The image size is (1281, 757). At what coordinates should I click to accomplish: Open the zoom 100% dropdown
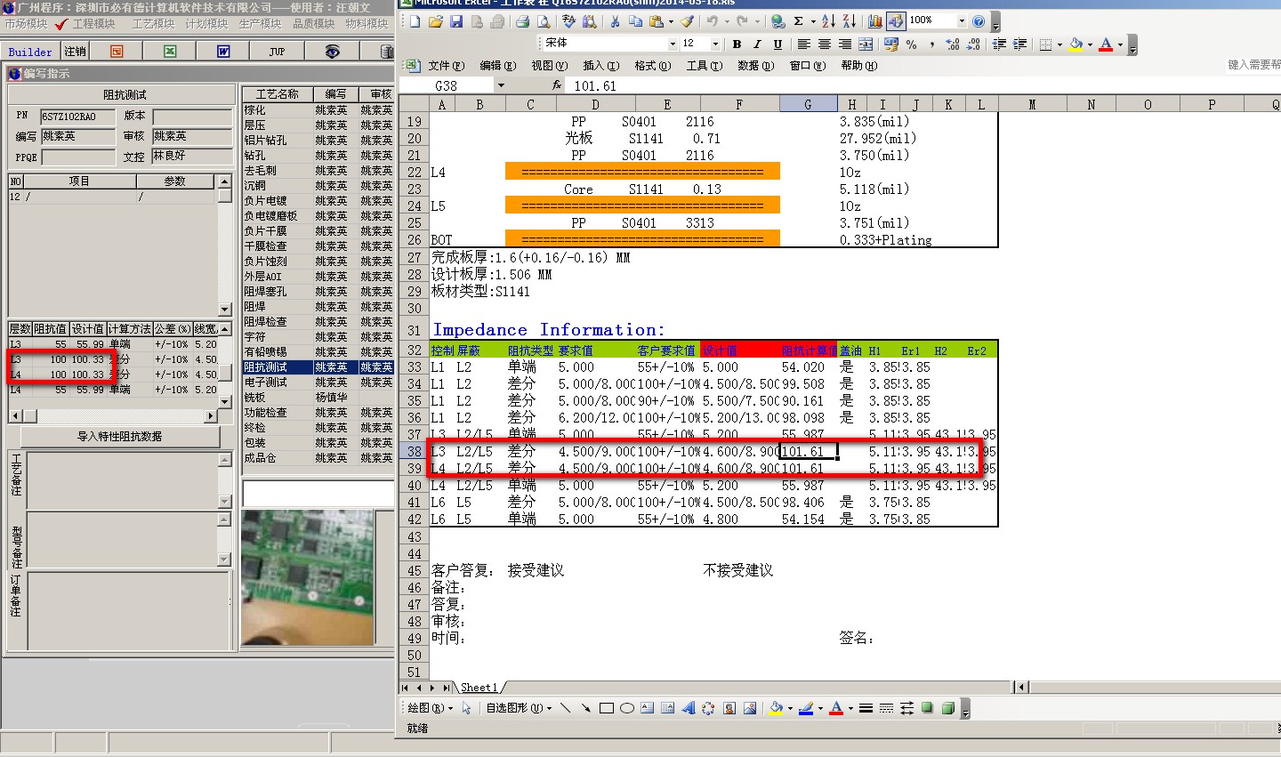pos(962,20)
